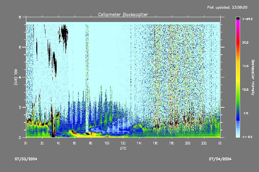Click the 4 km altitude tick label
Viewport: 259px width, 172px height.
pyautogui.click(x=20, y=77)
